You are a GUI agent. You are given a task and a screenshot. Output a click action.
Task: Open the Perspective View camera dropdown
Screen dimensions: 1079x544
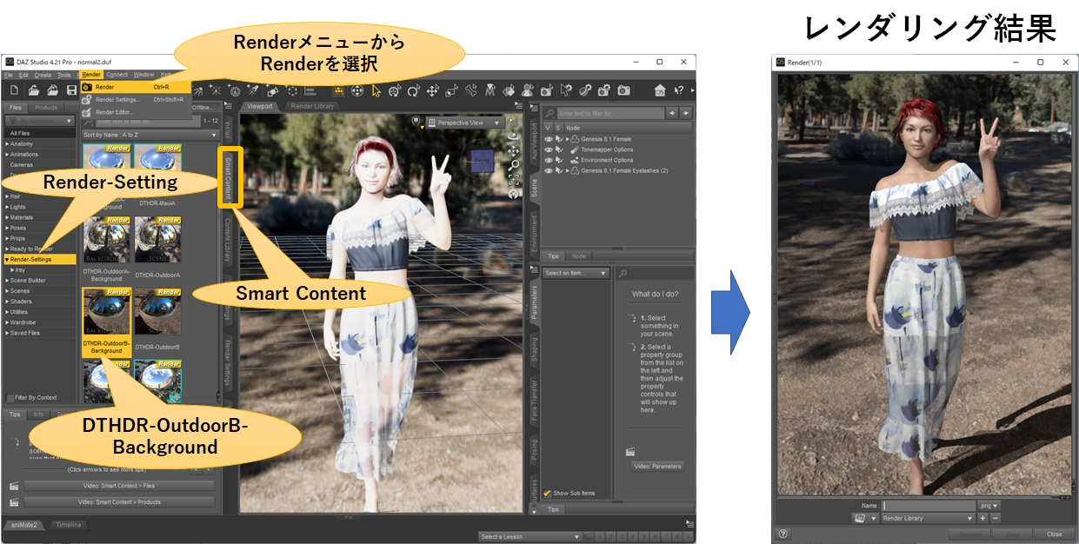point(470,123)
